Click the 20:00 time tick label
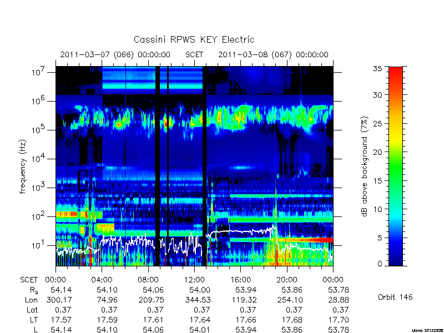This screenshot has height=333, width=444. (x=287, y=280)
